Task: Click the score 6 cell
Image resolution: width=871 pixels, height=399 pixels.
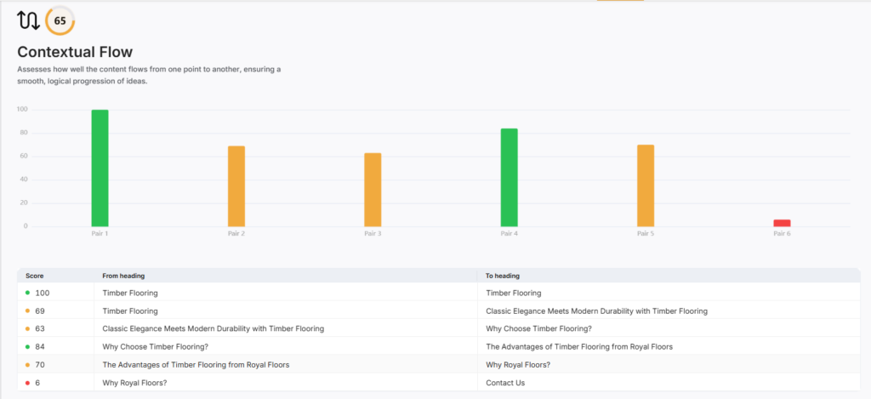Action: click(55, 382)
